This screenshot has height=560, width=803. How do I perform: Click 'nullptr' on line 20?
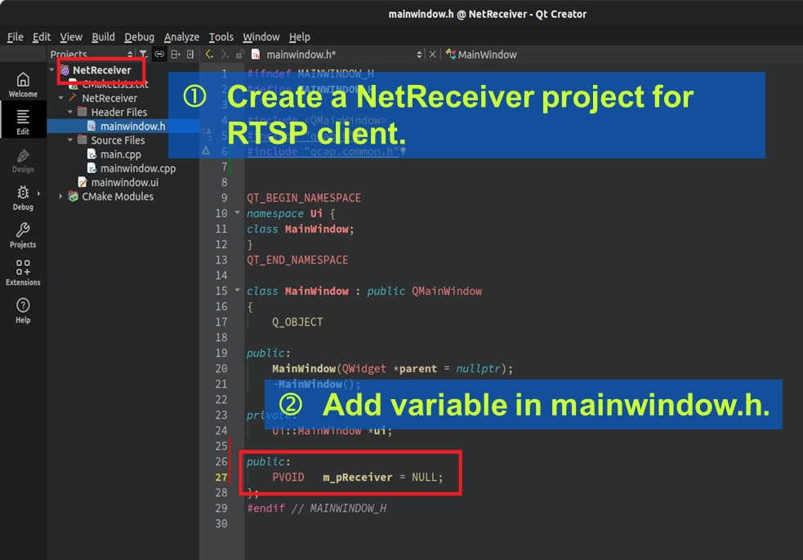click(x=478, y=368)
